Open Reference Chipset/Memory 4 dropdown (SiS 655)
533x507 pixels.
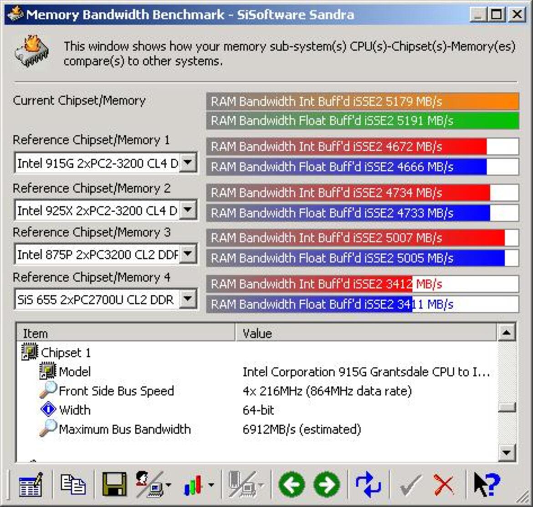(188, 299)
